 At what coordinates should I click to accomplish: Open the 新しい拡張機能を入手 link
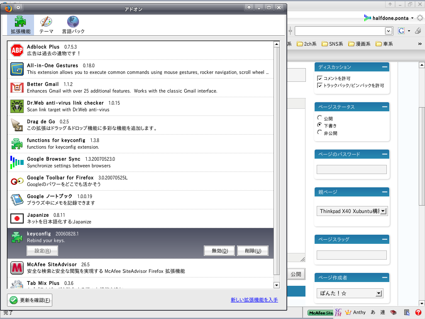(x=254, y=300)
